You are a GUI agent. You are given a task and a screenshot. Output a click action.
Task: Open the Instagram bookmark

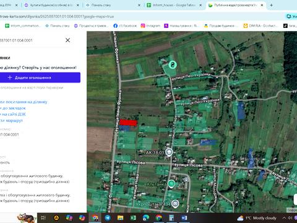click(x=150, y=26)
